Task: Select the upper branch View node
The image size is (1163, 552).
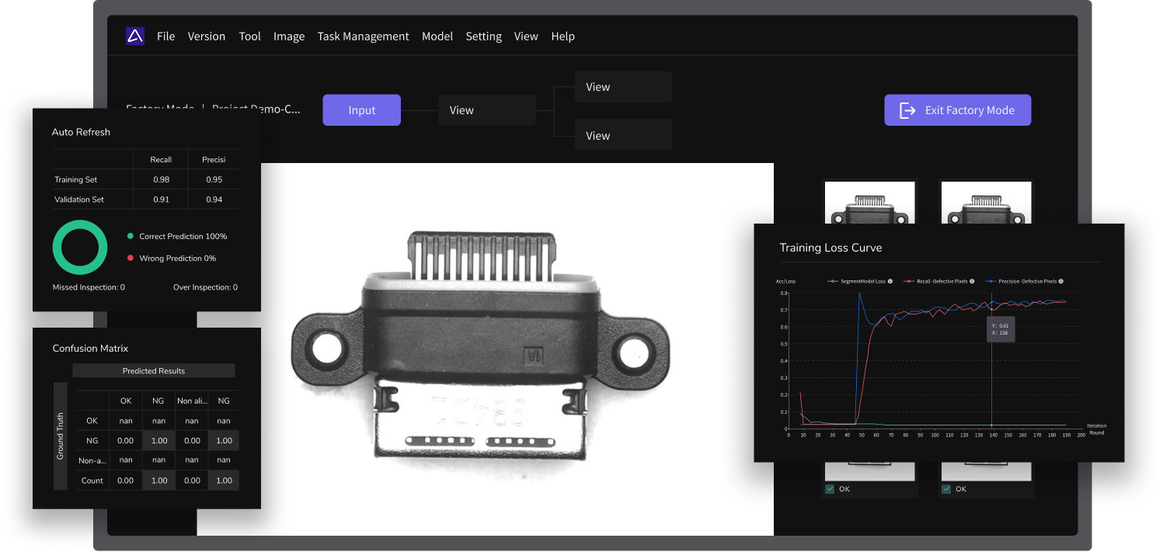Action: (623, 87)
